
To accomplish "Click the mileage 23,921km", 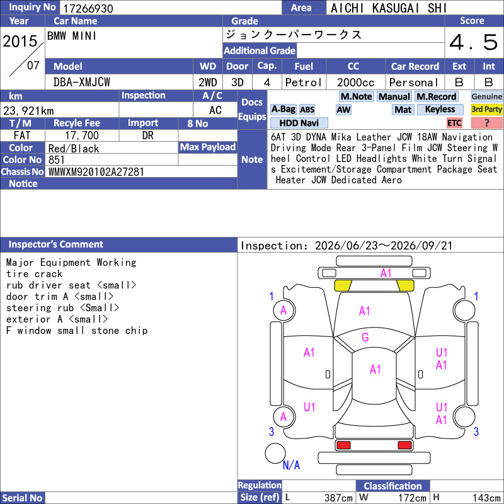I will pos(28,111).
